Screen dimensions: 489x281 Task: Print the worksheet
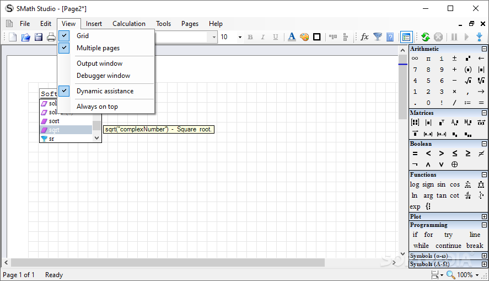pyautogui.click(x=51, y=37)
